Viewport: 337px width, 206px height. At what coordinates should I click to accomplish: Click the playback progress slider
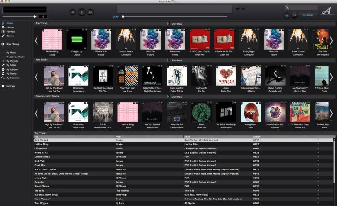[x=175, y=17]
